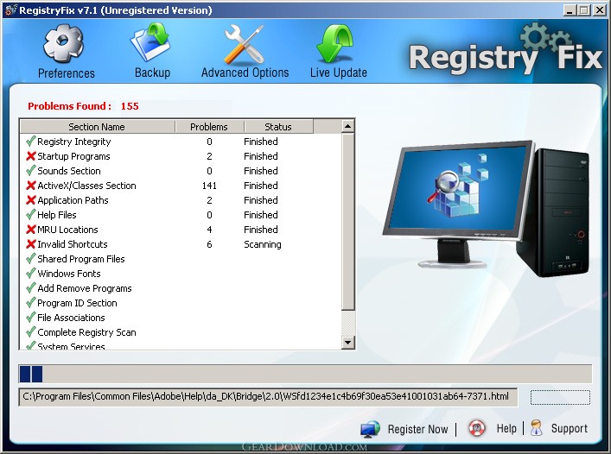The width and height of the screenshot is (611, 454).
Task: Click green check beside Add Remove Programs
Action: click(x=31, y=288)
